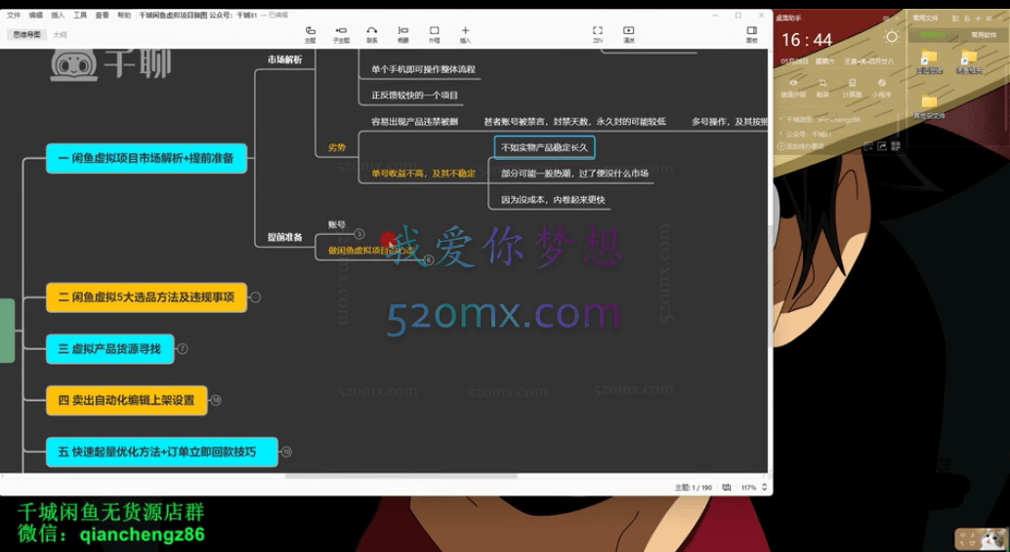Open the second folder shortcut in 常用文件 widget

[x=969, y=61]
